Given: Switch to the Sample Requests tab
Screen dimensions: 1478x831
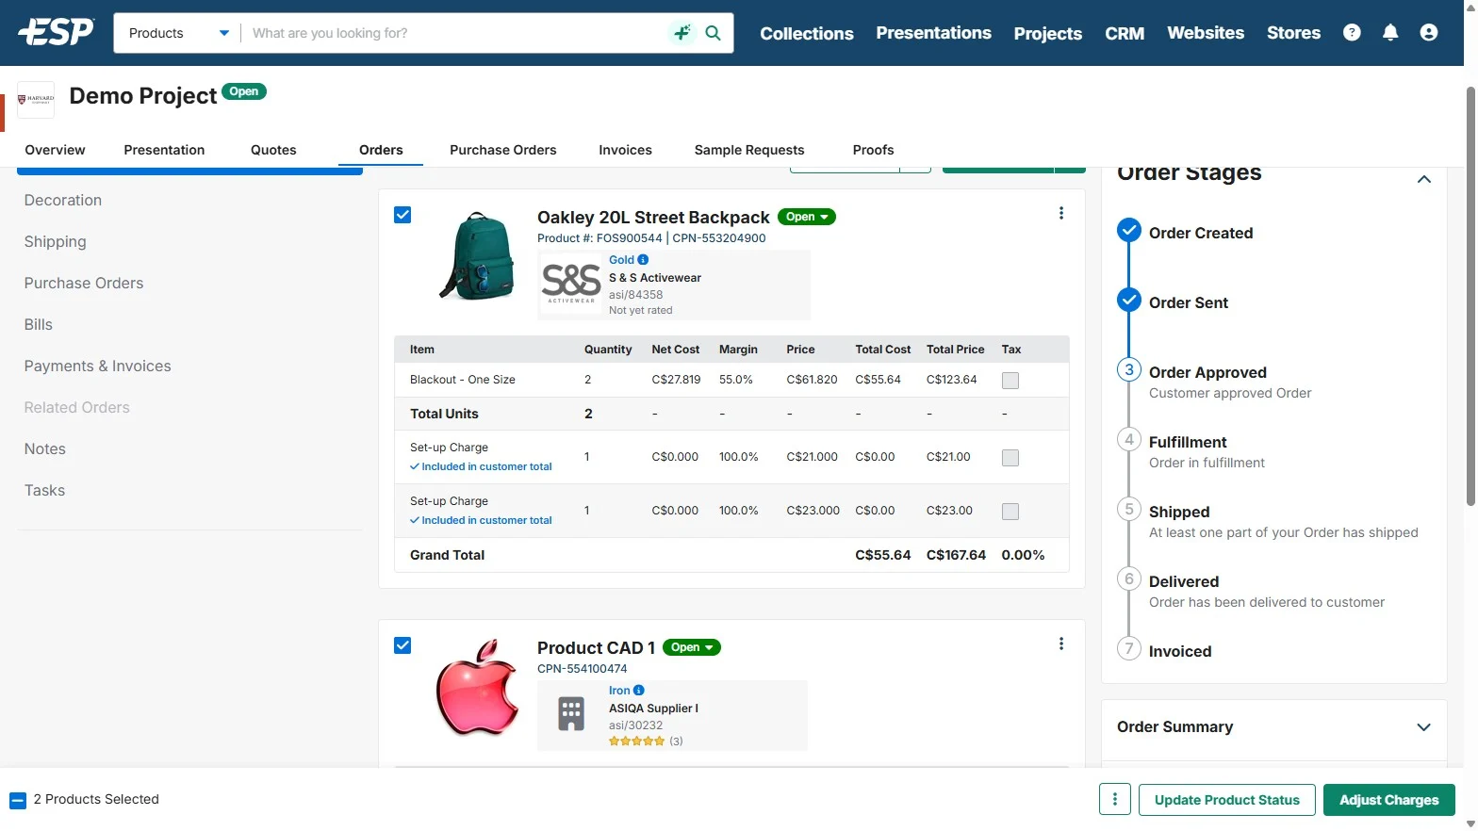Looking at the screenshot, I should (x=749, y=150).
